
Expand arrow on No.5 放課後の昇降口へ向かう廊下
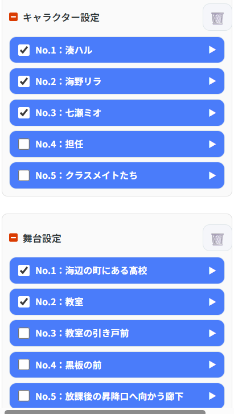[212, 396]
